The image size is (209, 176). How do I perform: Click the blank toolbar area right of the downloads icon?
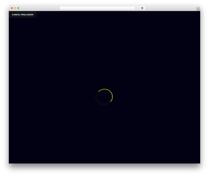(171, 8)
